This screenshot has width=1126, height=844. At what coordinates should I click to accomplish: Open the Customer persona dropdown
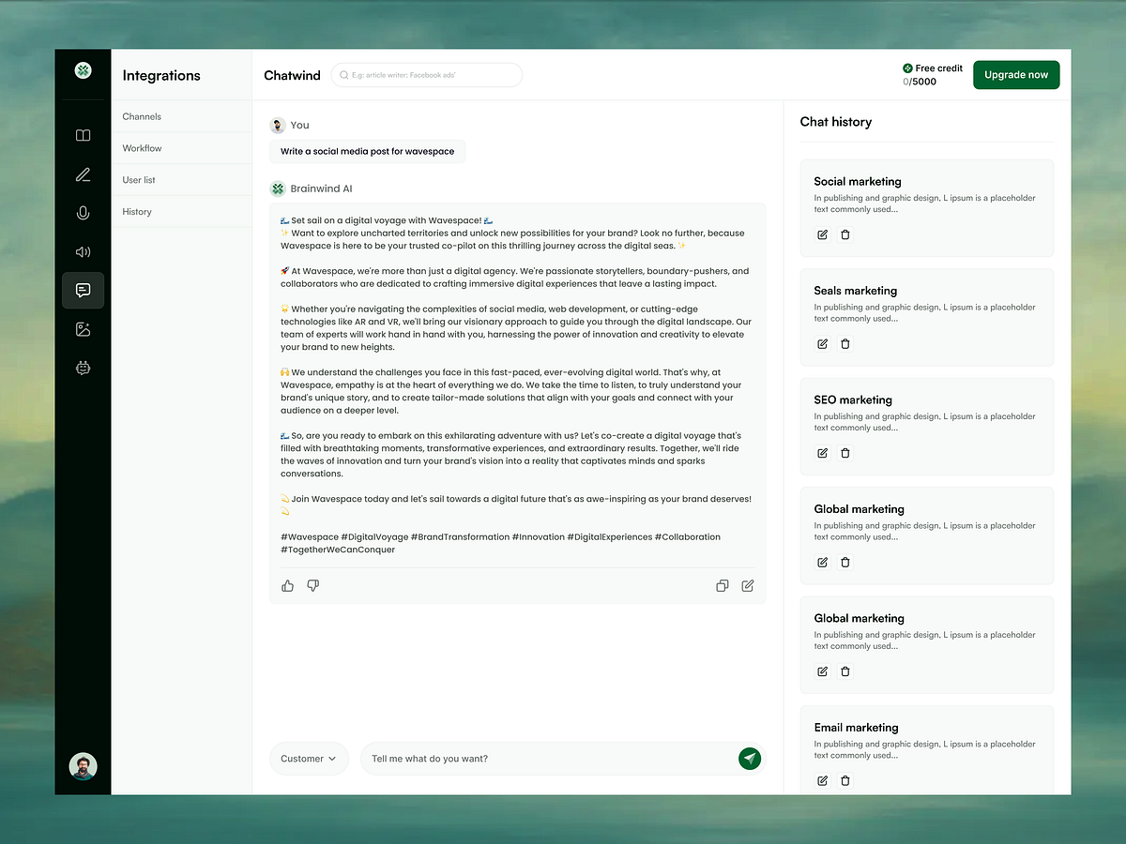coord(309,758)
